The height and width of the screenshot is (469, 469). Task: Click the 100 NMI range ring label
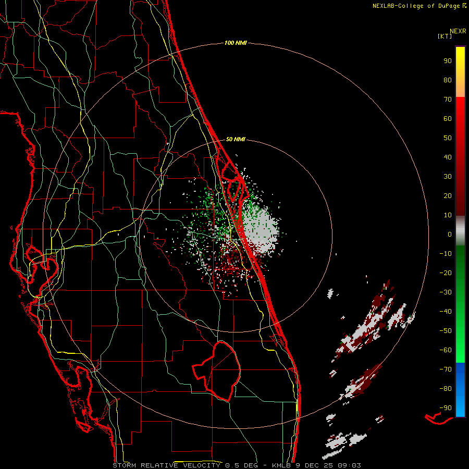pyautogui.click(x=236, y=43)
